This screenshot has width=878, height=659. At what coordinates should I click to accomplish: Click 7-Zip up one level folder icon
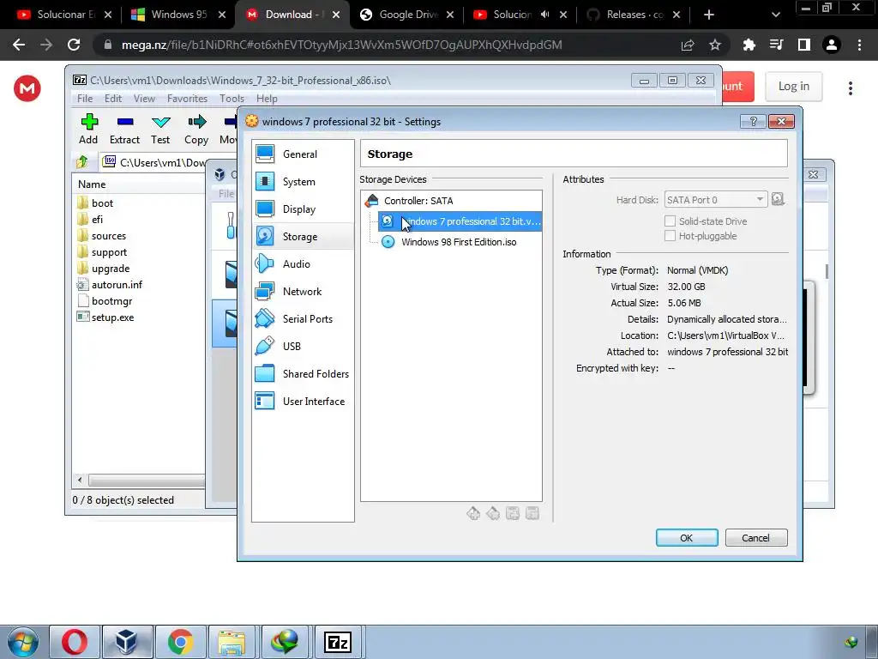(82, 162)
